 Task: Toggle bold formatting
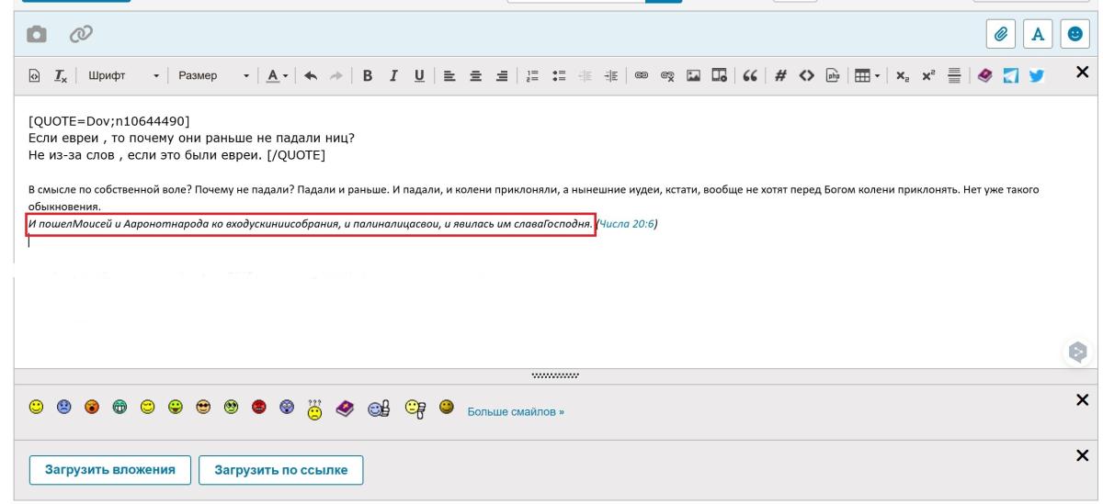[367, 75]
